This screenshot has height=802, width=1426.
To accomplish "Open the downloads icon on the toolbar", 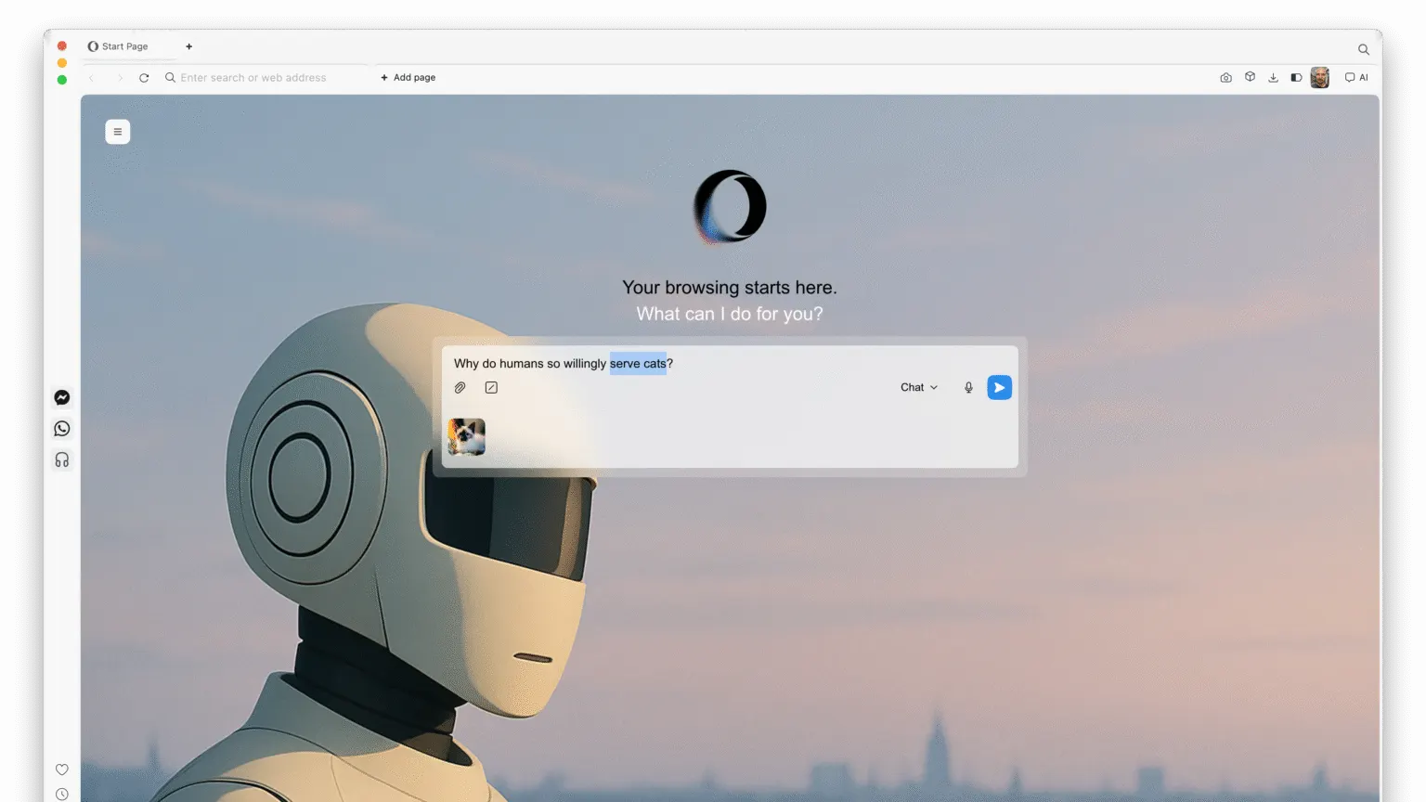I will click(1273, 77).
